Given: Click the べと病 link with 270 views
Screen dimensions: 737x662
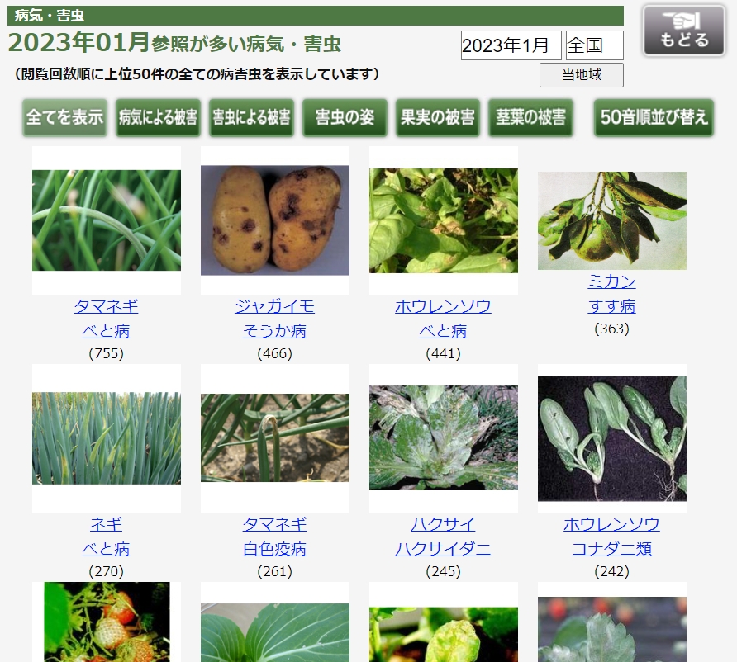Looking at the screenshot, I should click(x=107, y=549).
